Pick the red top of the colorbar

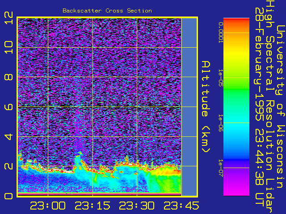236,21
